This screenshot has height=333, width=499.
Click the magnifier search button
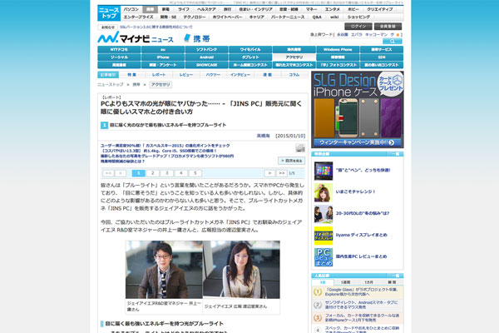pyautogui.click(x=392, y=41)
